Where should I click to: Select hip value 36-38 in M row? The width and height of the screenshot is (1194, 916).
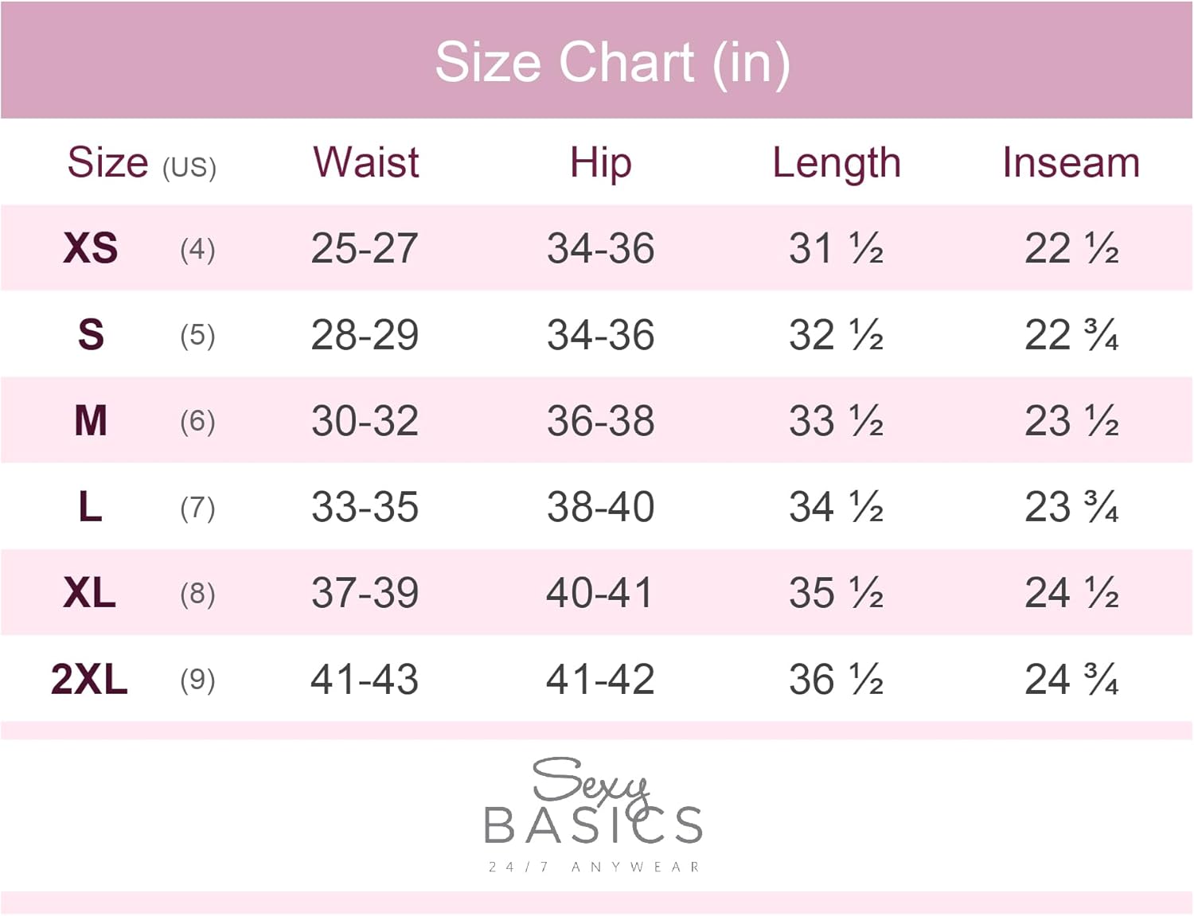(600, 420)
